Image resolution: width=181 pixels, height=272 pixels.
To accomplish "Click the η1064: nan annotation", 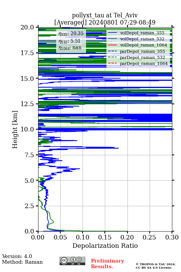I will pyautogui.click(x=70, y=48).
